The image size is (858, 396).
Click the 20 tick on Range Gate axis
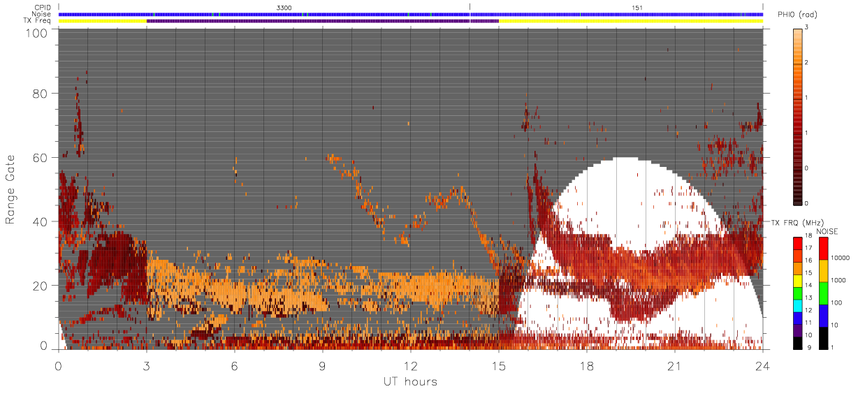(x=41, y=286)
